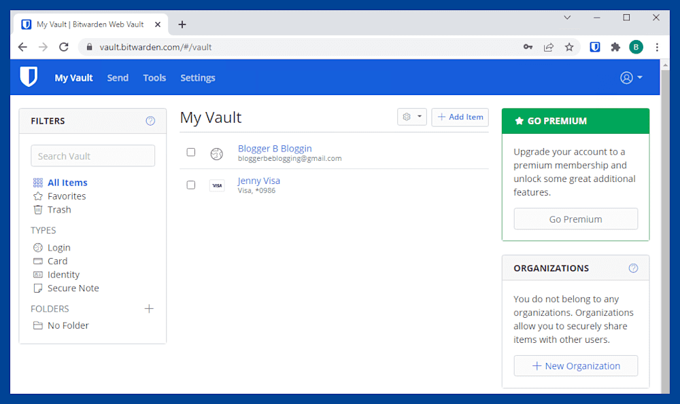680x404 pixels.
Task: Click the globe icon beside Blogger B Bloggin
Action: pyautogui.click(x=217, y=153)
